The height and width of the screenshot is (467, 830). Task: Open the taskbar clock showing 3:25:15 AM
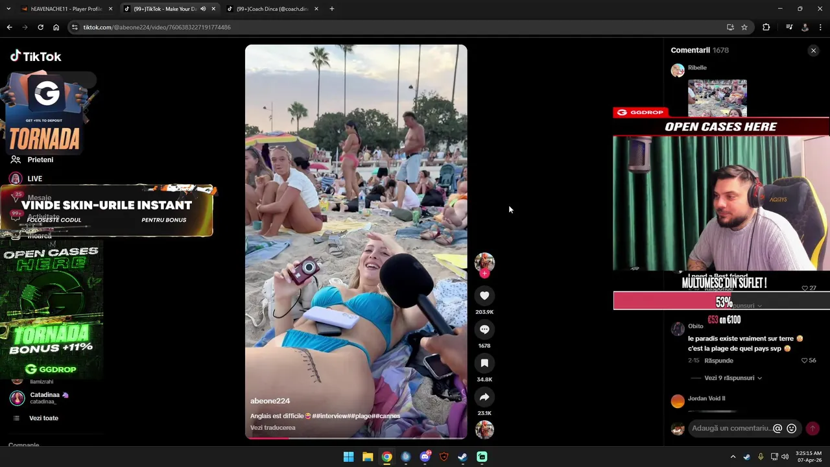[x=809, y=457]
